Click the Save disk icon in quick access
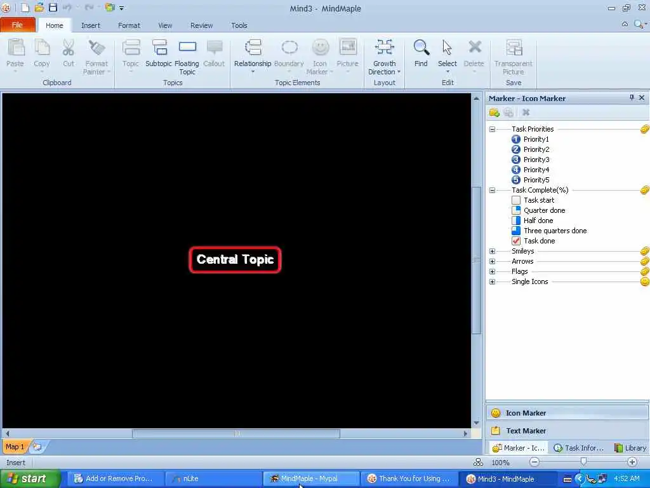Screen dimensions: 650x488 [x=53, y=8]
